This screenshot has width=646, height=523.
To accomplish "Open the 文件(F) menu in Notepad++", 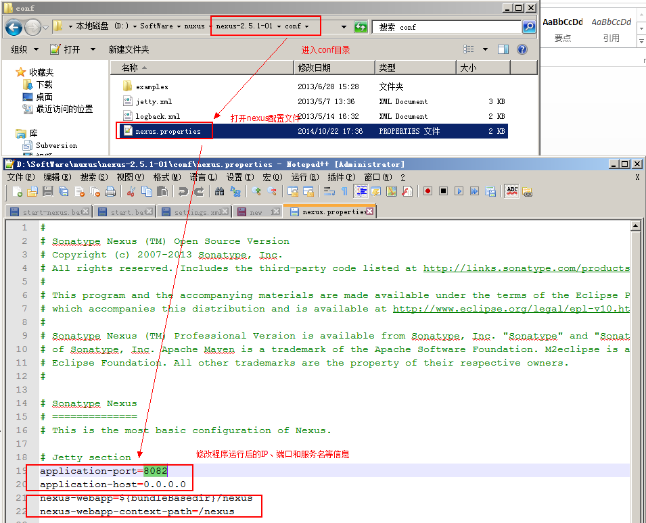I will click(21, 177).
